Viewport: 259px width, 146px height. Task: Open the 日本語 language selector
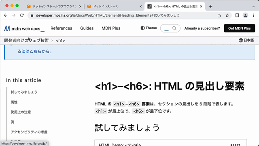point(246,40)
